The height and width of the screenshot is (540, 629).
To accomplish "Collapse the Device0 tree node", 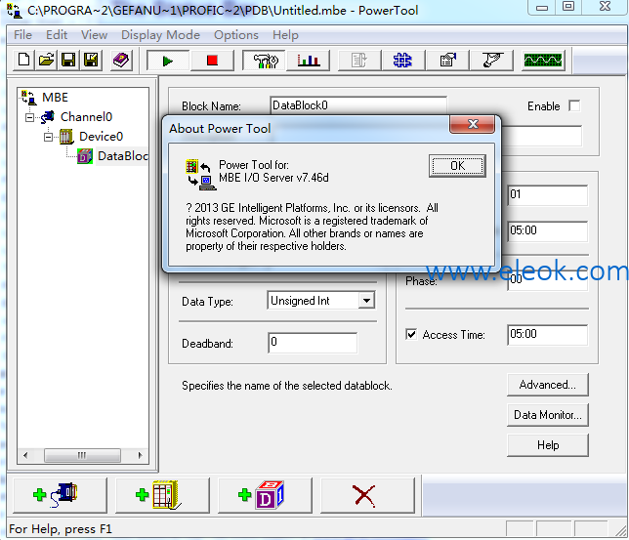I will click(48, 138).
